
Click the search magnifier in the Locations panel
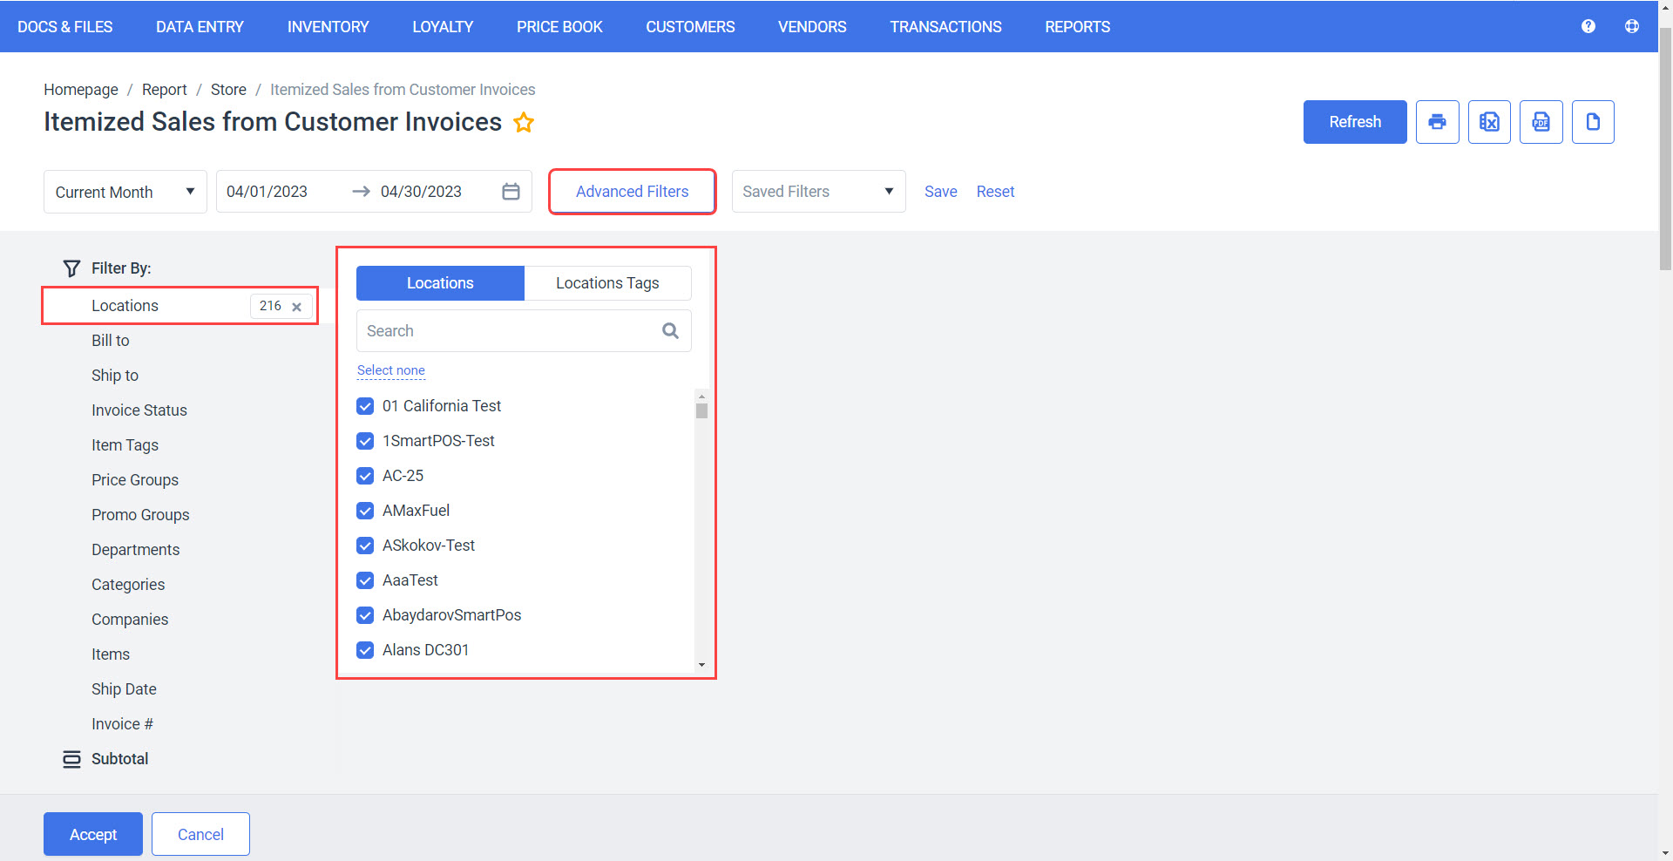pyautogui.click(x=669, y=331)
